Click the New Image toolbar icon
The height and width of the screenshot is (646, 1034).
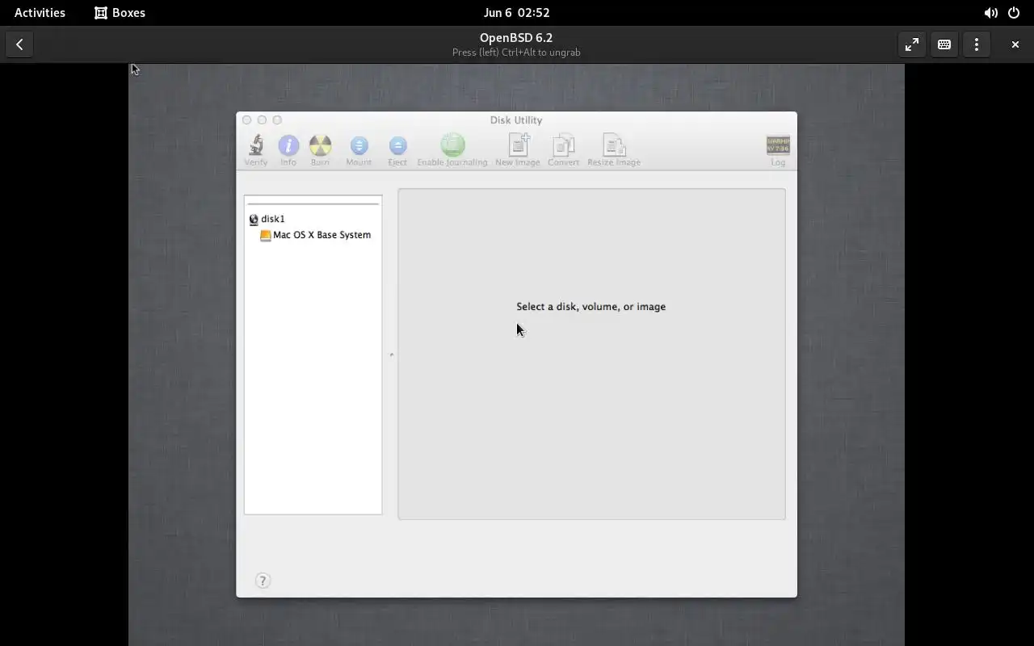pos(518,145)
